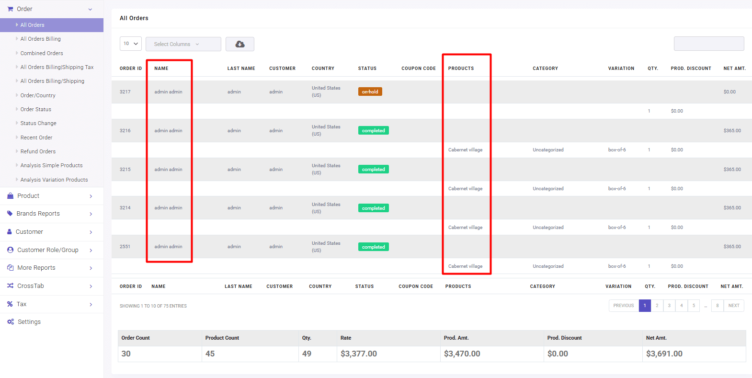Click the Order shopping cart icon

pyautogui.click(x=10, y=9)
